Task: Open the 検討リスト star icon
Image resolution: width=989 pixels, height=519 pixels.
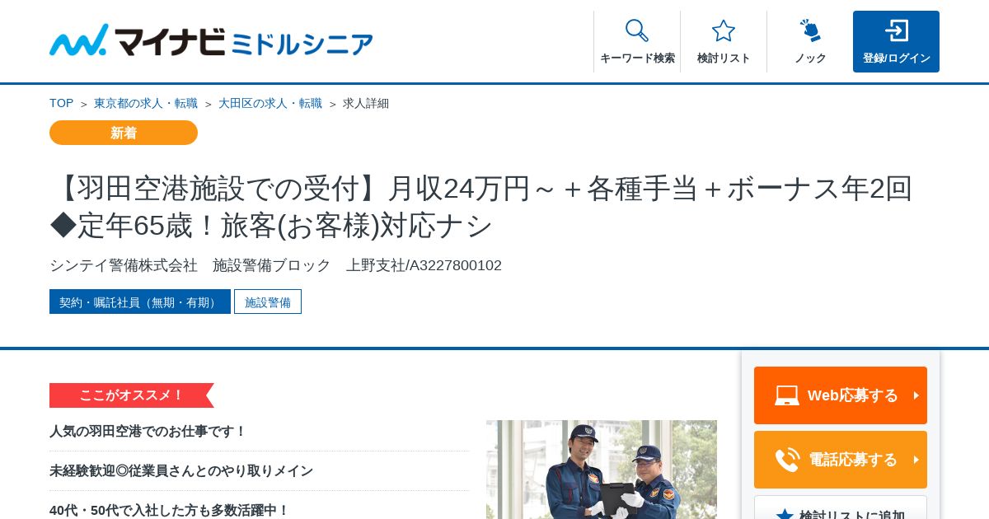Action: coord(724,30)
